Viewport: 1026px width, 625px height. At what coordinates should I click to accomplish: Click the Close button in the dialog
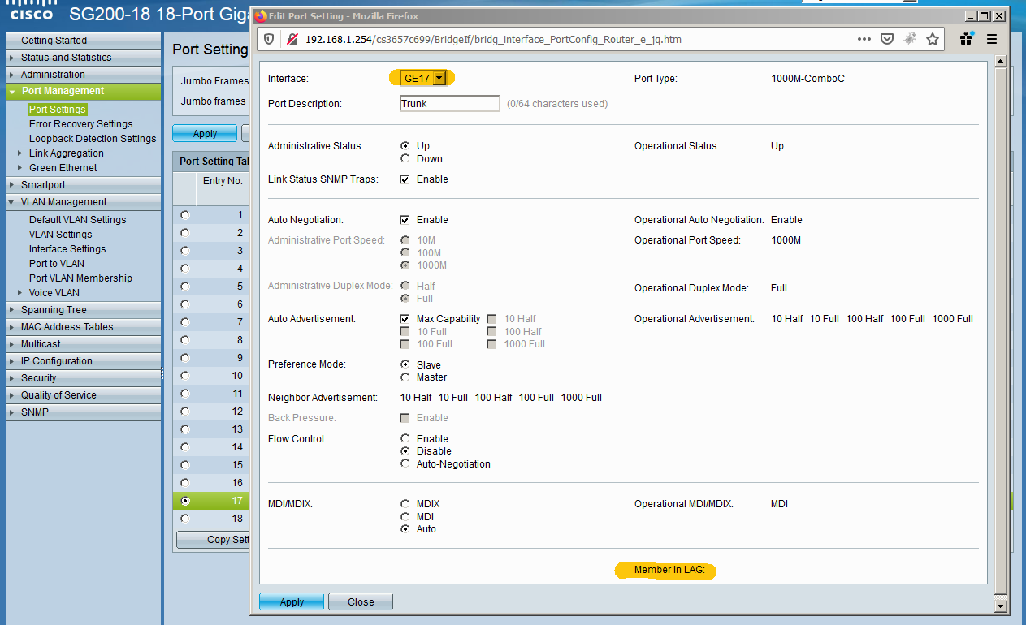click(361, 601)
